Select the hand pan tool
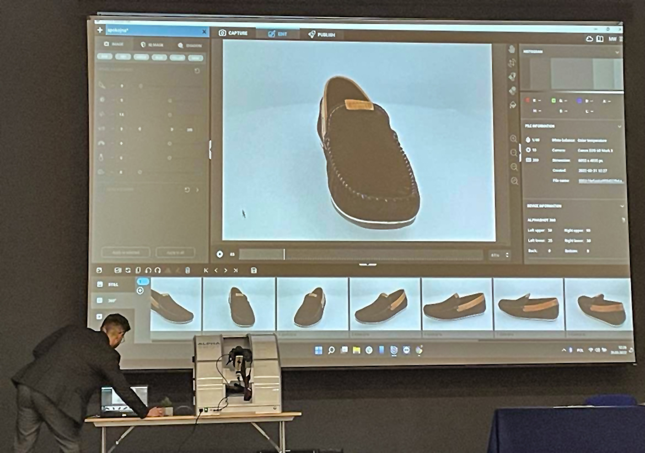This screenshot has height=453, width=645. pyautogui.click(x=511, y=50)
